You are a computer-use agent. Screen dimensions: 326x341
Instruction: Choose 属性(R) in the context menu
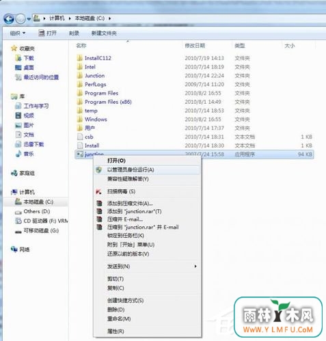click(147, 331)
